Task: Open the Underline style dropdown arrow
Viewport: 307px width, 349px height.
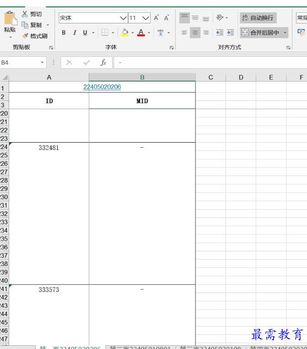Action: point(93,33)
